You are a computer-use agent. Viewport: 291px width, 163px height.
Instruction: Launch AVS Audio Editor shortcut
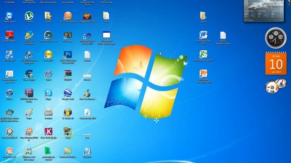point(68,16)
